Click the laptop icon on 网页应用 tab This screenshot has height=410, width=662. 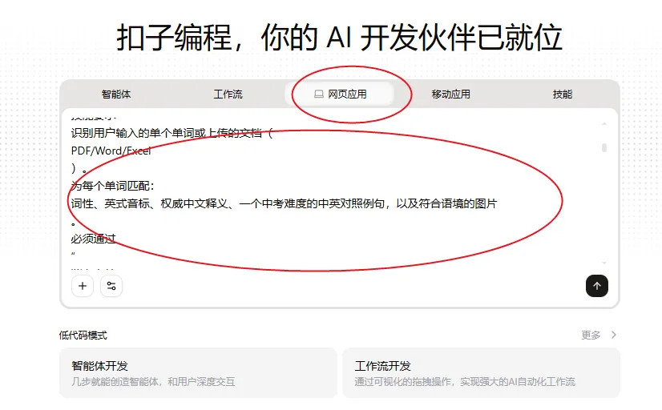click(319, 94)
